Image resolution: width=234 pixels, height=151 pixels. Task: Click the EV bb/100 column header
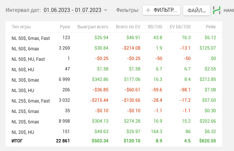click(180, 27)
